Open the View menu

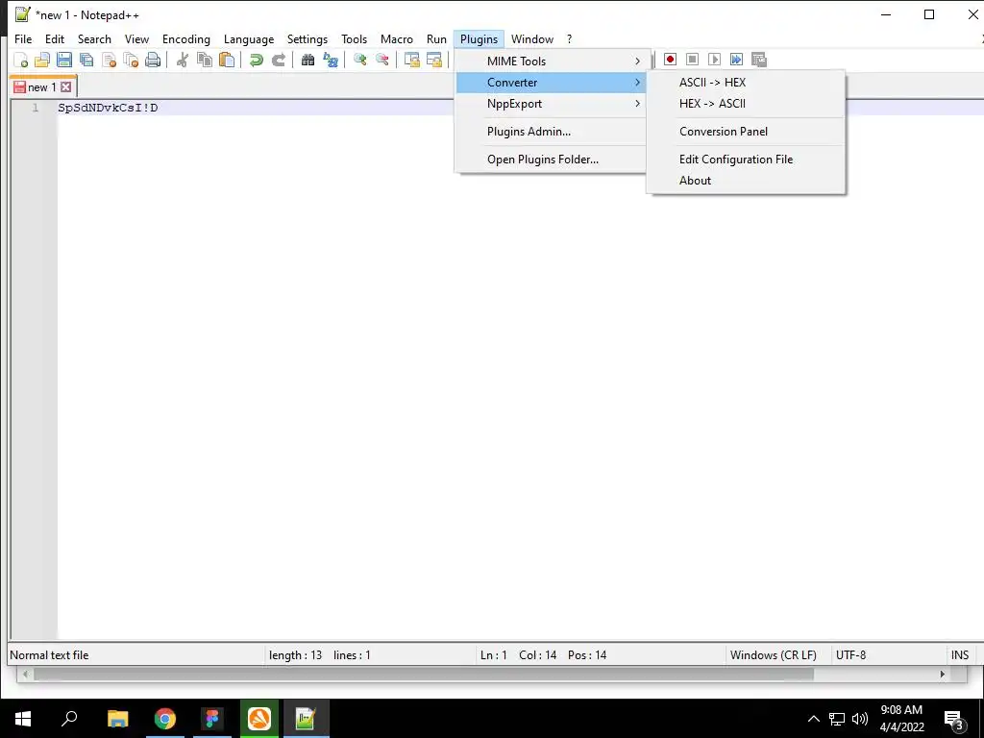point(136,38)
